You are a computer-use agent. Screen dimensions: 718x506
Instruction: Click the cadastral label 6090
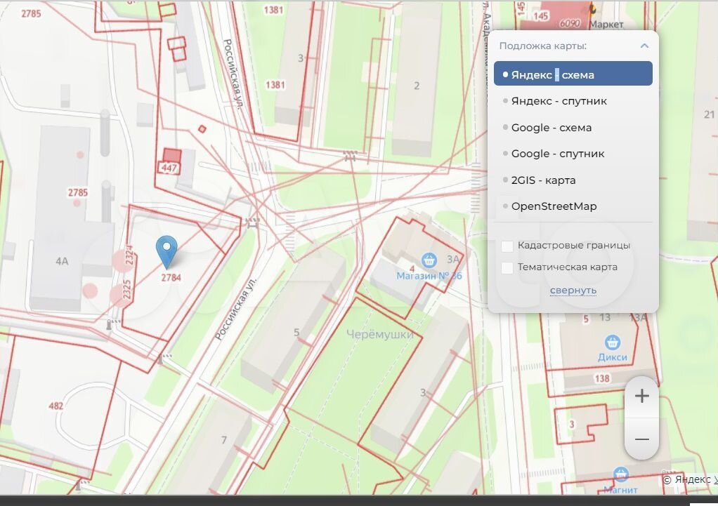[x=570, y=23]
